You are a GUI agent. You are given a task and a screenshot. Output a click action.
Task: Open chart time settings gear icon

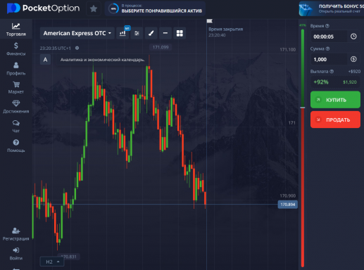click(77, 48)
